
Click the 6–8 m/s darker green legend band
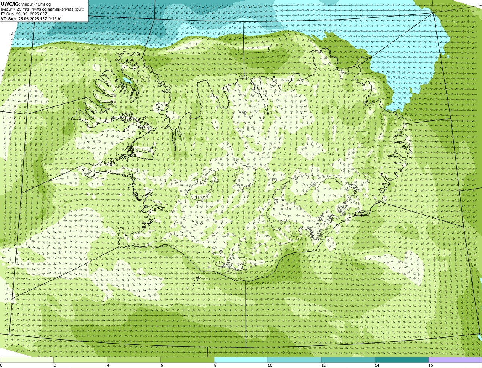point(187,360)
